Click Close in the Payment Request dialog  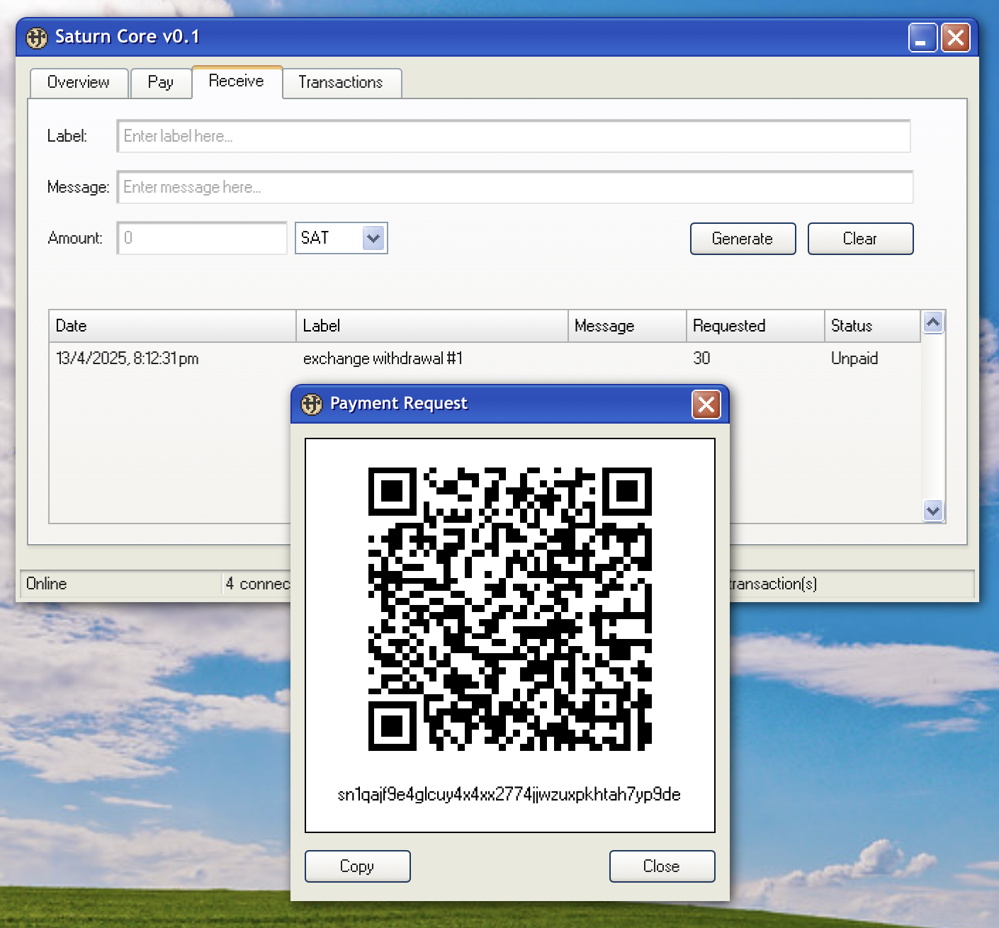tap(662, 866)
